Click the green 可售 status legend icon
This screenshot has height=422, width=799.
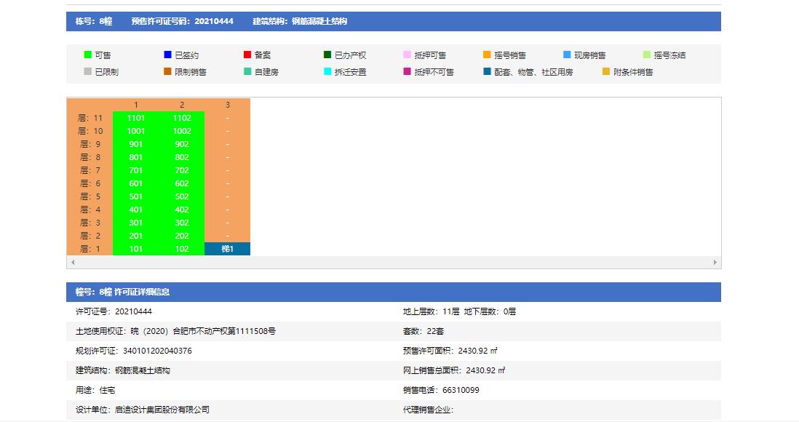pos(87,55)
